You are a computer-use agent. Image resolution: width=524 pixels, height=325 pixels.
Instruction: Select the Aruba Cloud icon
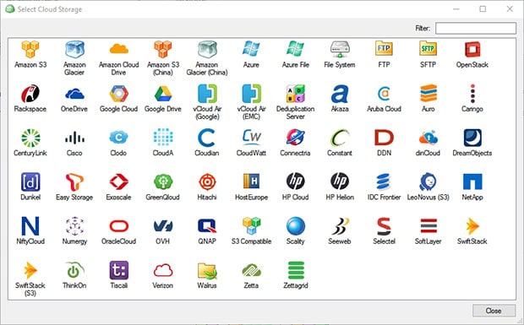pyautogui.click(x=384, y=94)
